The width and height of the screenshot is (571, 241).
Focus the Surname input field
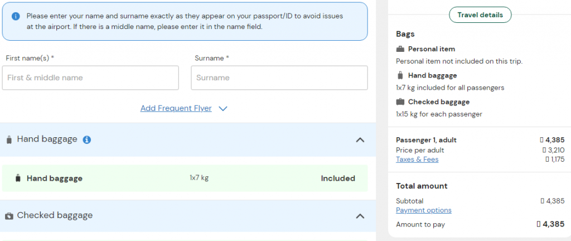click(x=279, y=78)
